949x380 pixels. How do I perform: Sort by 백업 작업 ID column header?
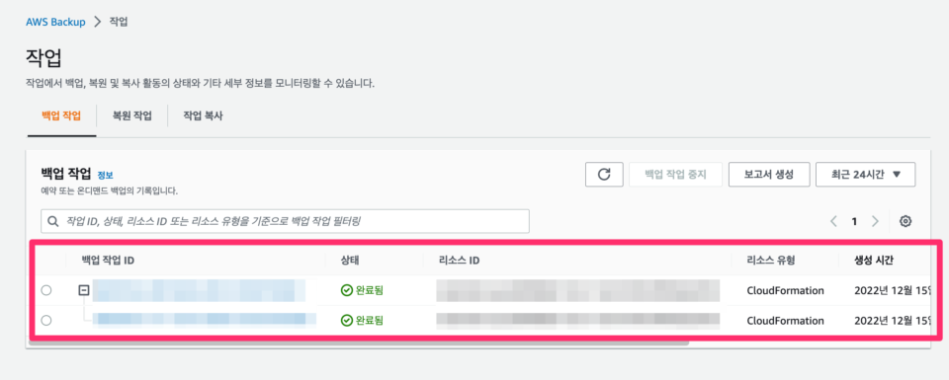pos(108,261)
